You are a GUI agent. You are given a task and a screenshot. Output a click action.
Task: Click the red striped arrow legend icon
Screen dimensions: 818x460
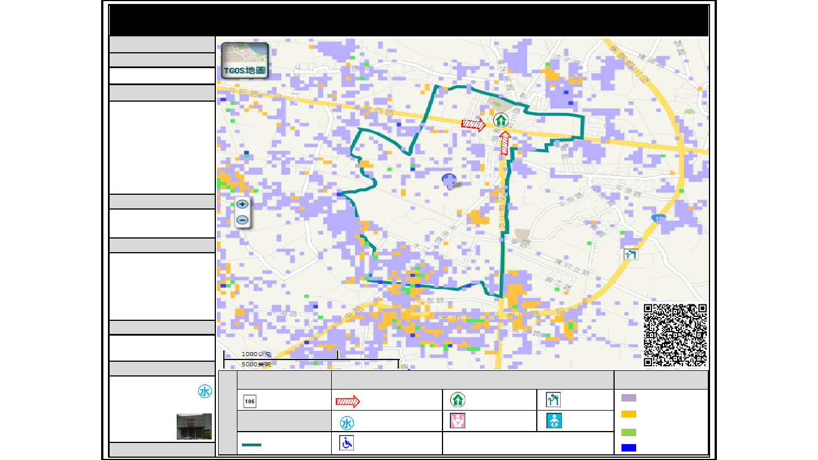[x=348, y=402]
